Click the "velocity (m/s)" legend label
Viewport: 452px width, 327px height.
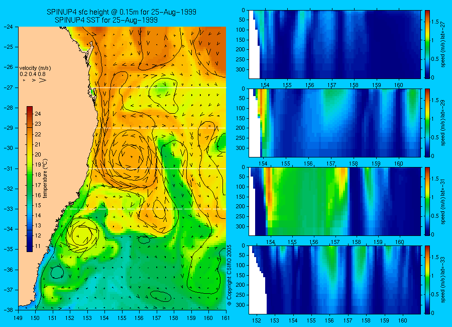pyautogui.click(x=35, y=68)
